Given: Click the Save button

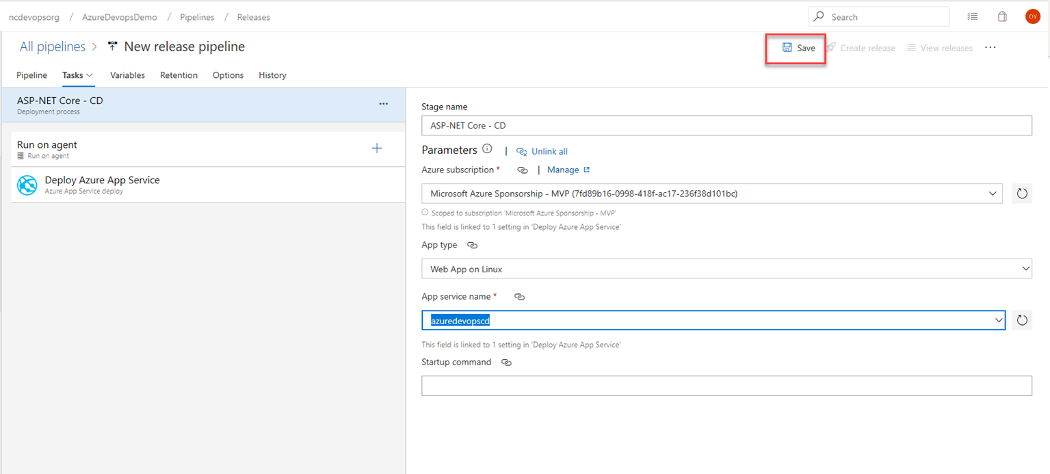Looking at the screenshot, I should (x=798, y=48).
